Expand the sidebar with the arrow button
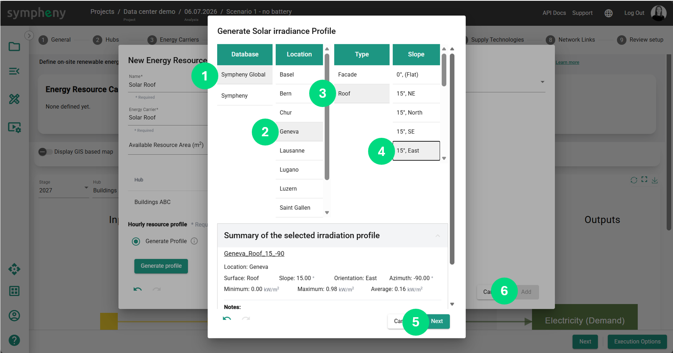The width and height of the screenshot is (673, 353). pyautogui.click(x=29, y=35)
